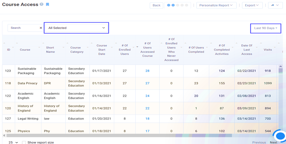Open the blue chat bubble widget
286x144 pixels.
coord(280,136)
